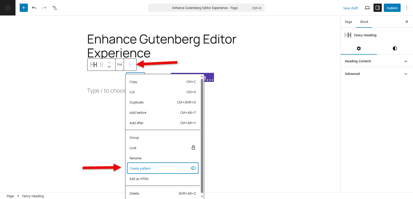Click the Pre toolbar button
This screenshot has height=199, width=413.
click(120, 65)
